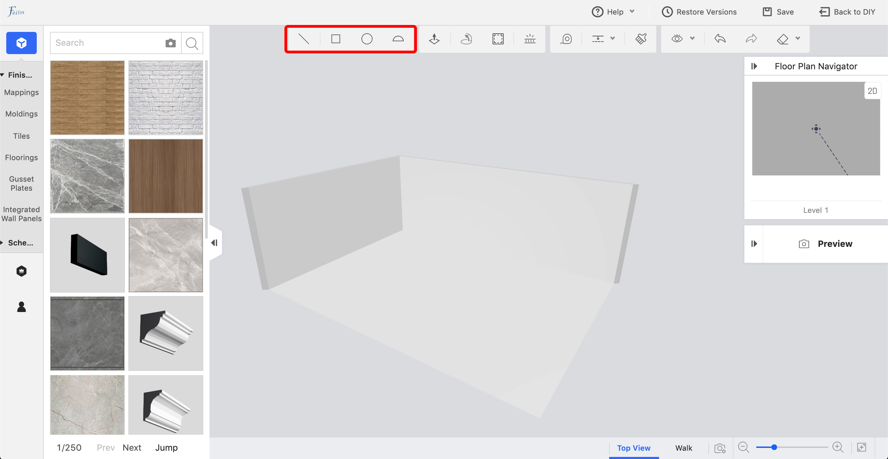Select the circle drawing tool
Screen dimensions: 888x459
[x=367, y=39]
